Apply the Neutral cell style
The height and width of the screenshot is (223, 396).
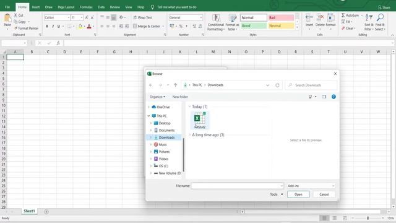click(x=281, y=25)
